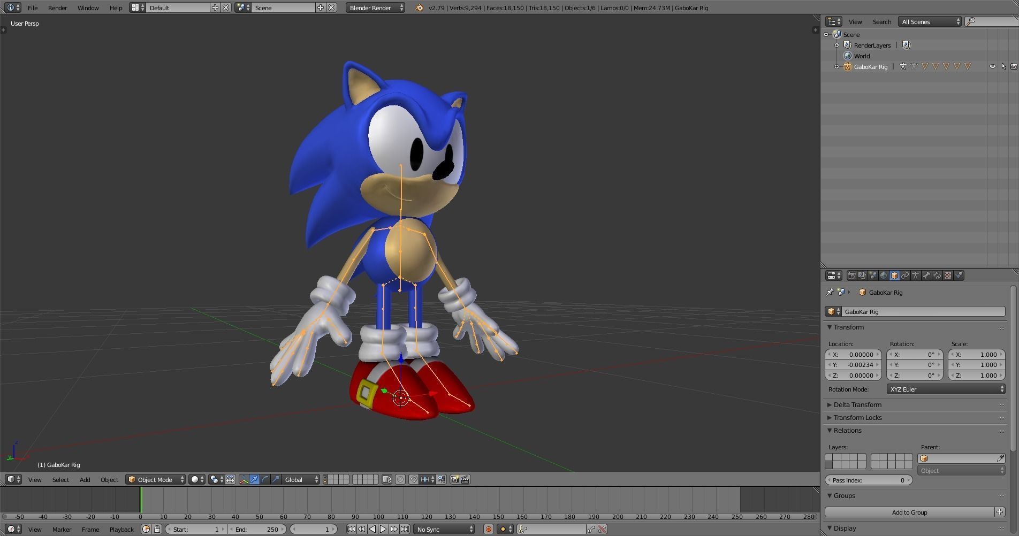1019x536 pixels.
Task: Open the Armature Data tab (figure icon)
Action: click(916, 275)
